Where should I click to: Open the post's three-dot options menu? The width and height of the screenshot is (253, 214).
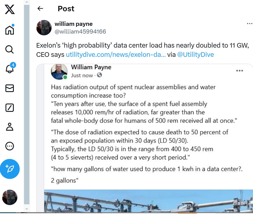coord(250,24)
